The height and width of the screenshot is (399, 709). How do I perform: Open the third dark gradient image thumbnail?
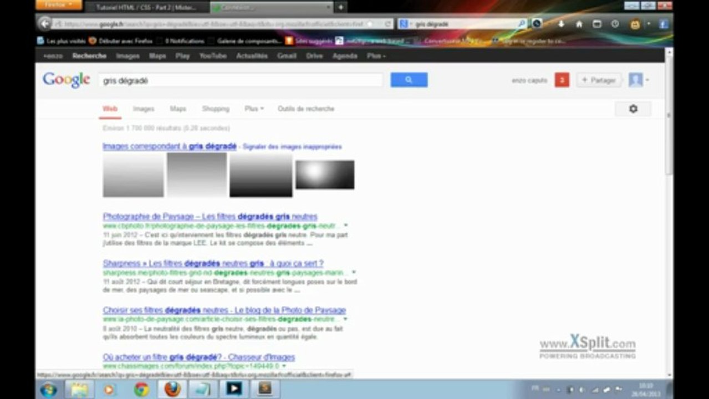(x=261, y=175)
